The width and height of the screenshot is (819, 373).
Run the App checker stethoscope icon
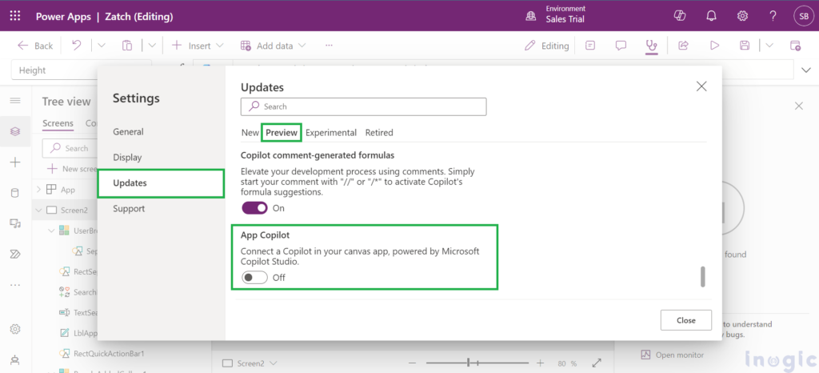click(x=652, y=46)
